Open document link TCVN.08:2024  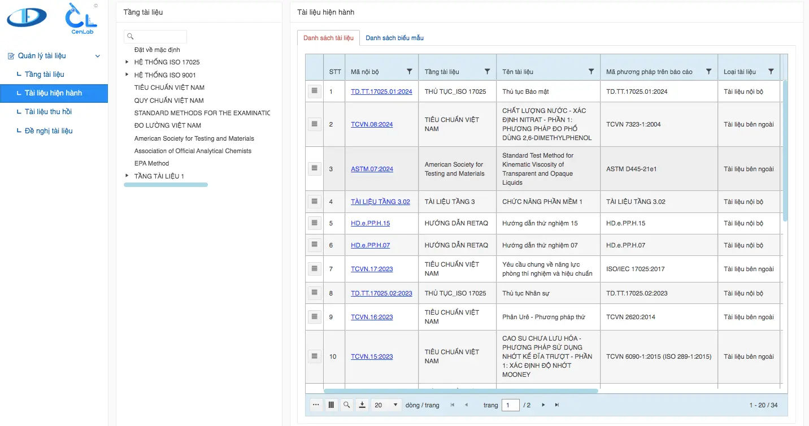coord(371,124)
